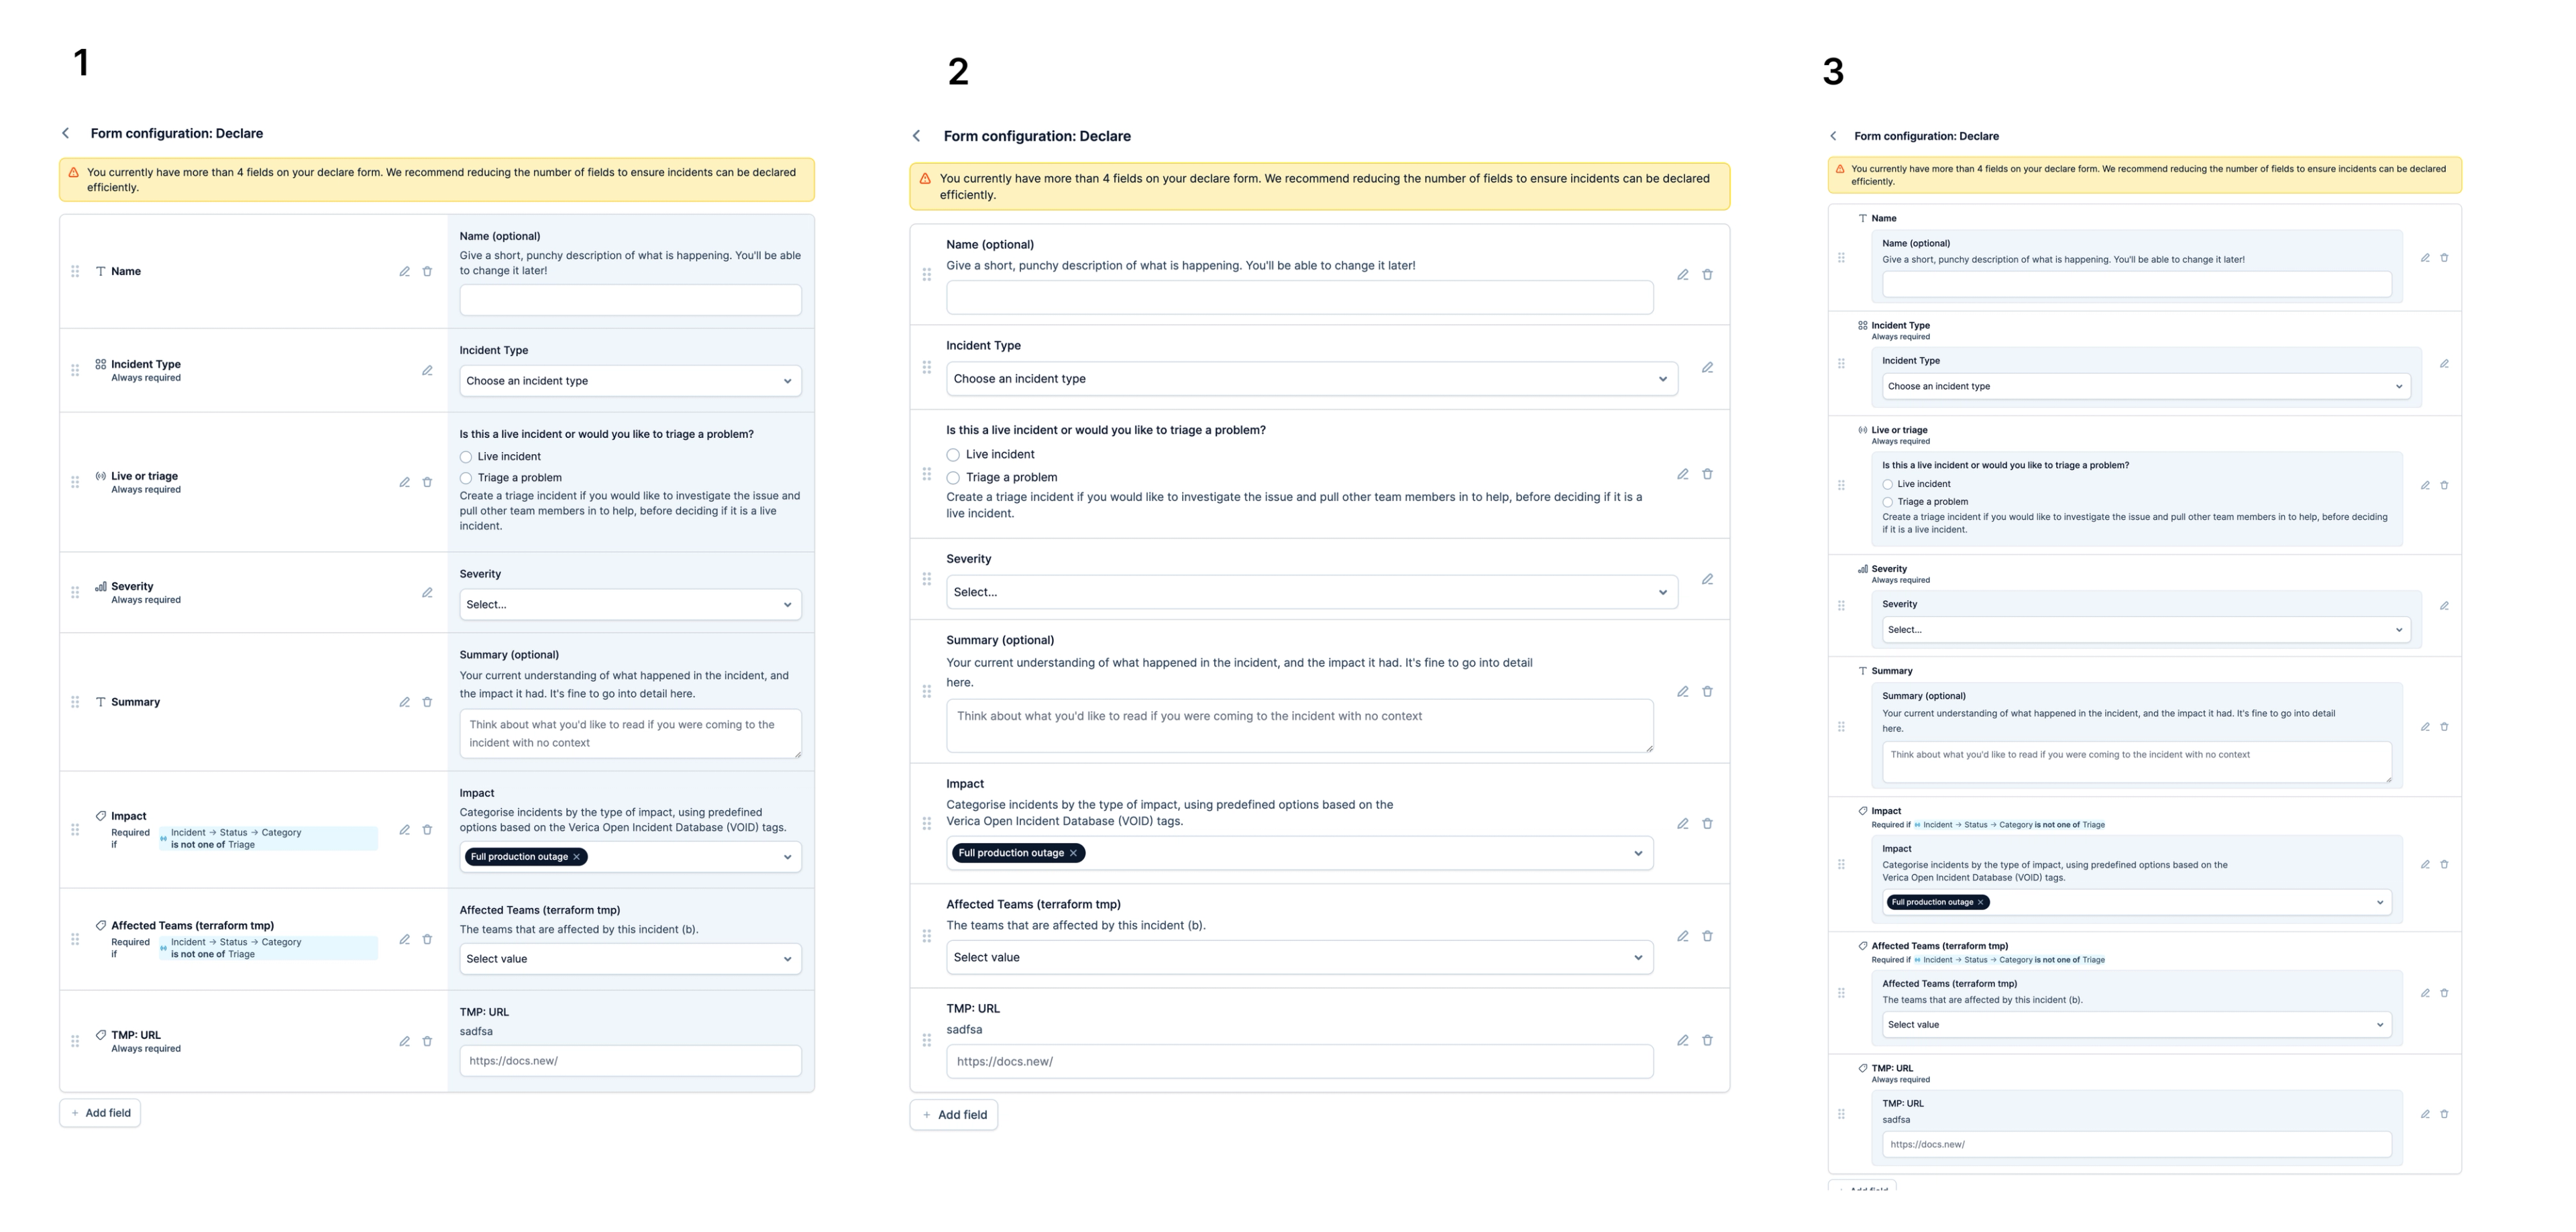The image size is (2576, 1232).
Task: Edit the Live or triage field in design 3
Action: [2424, 485]
